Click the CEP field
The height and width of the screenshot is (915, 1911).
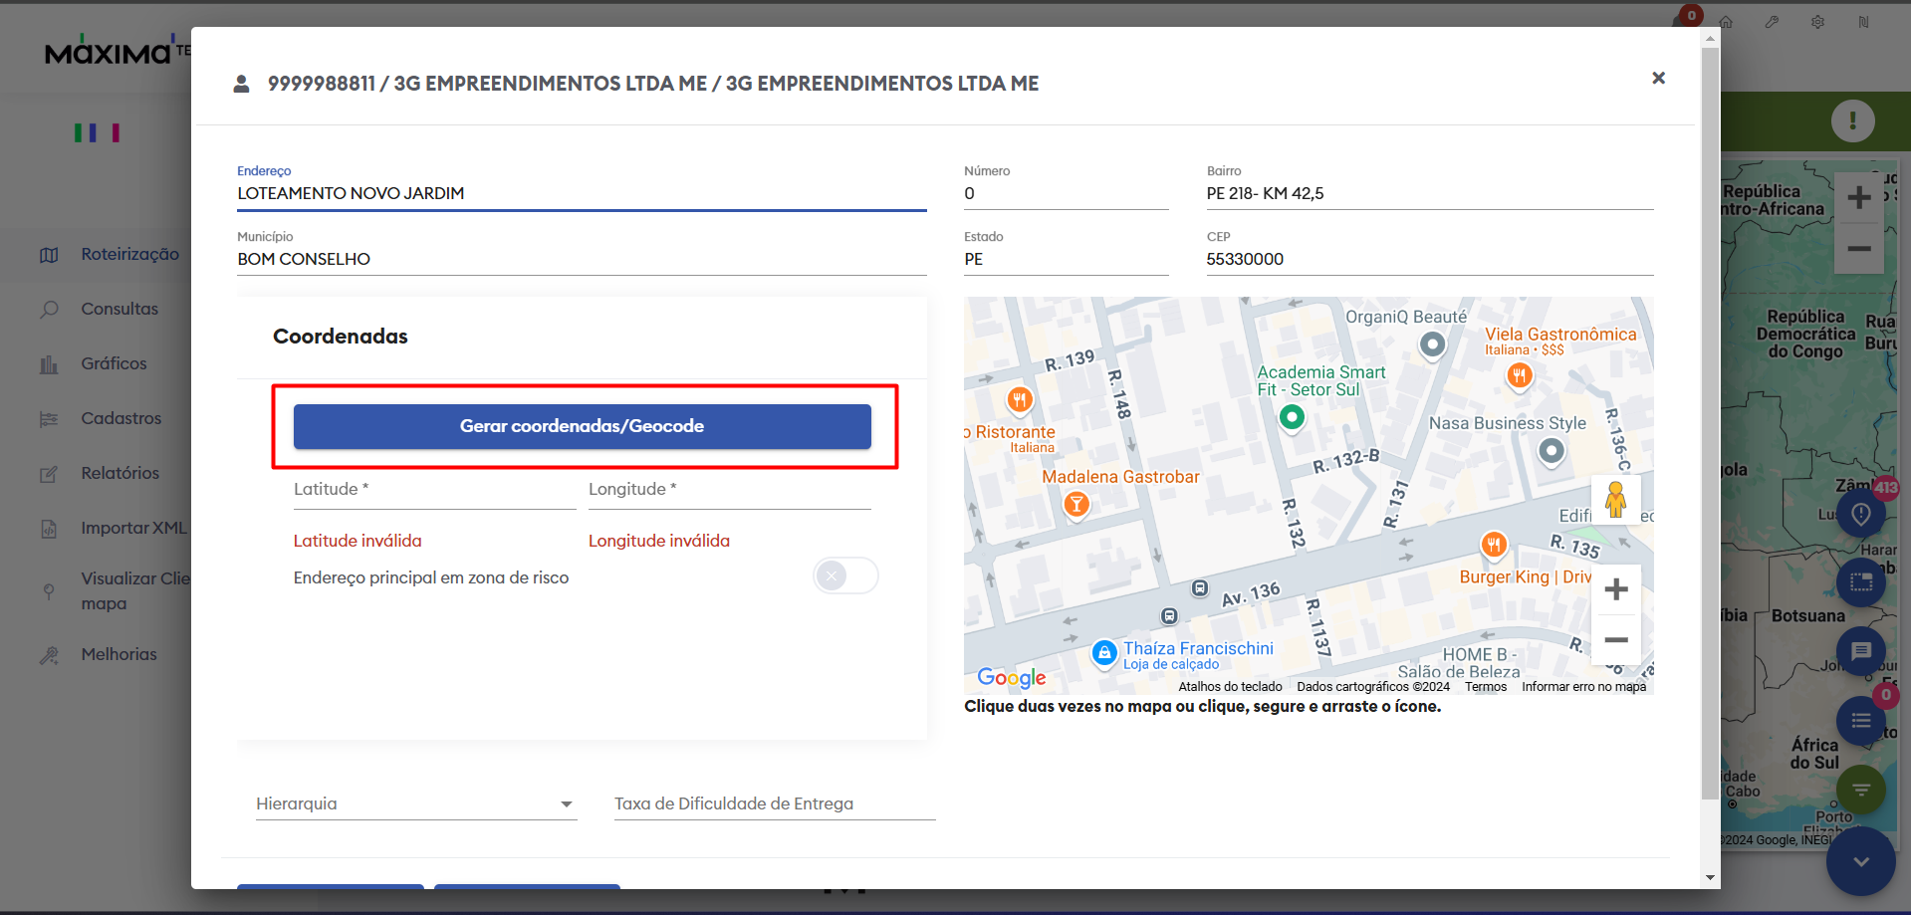[x=1429, y=259]
